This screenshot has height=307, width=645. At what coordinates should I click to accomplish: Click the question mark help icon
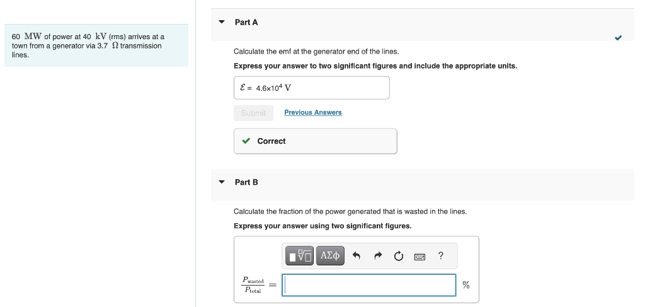440,255
